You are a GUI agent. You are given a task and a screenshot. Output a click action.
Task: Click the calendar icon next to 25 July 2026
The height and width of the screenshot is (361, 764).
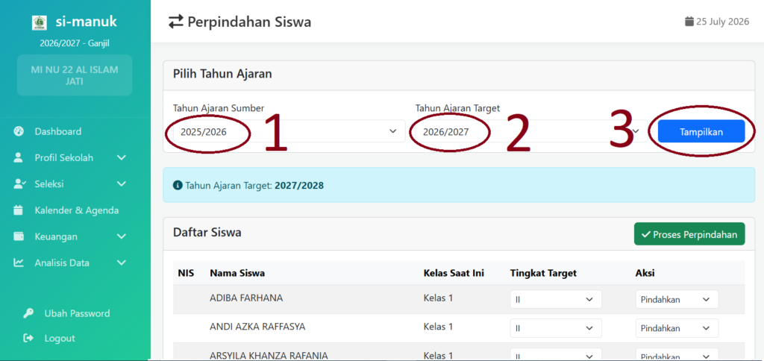[x=689, y=22]
